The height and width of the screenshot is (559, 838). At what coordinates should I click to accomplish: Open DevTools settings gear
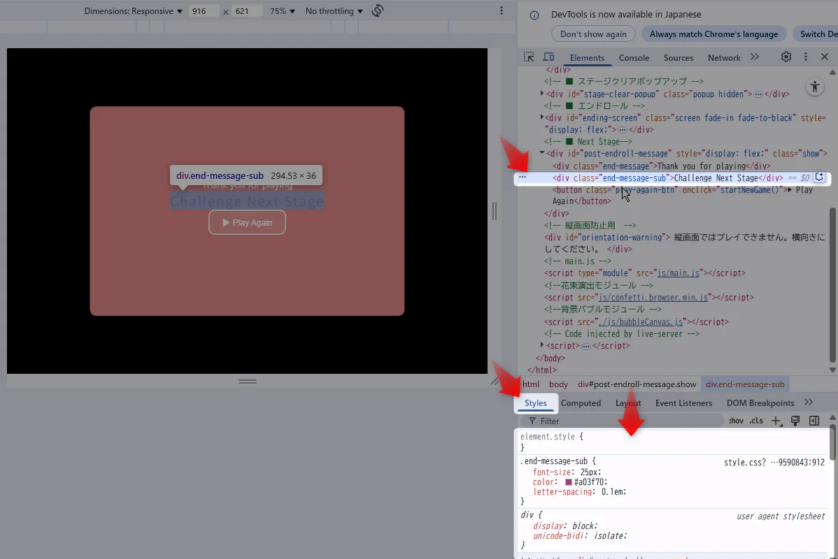[x=786, y=57]
